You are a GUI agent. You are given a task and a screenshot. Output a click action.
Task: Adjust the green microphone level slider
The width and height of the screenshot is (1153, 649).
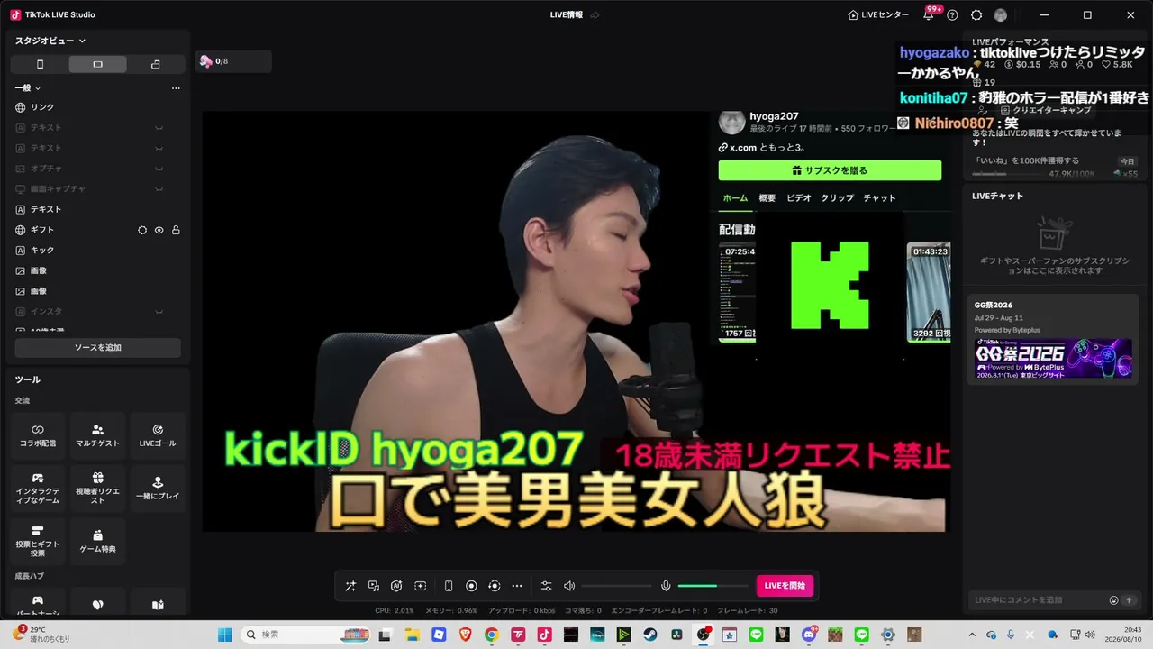click(713, 586)
